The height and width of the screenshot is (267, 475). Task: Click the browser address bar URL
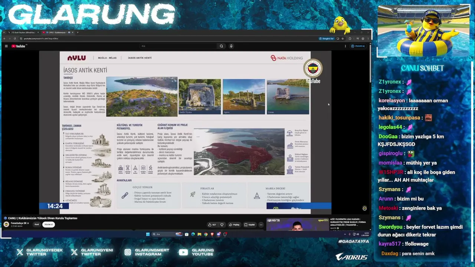(41, 39)
